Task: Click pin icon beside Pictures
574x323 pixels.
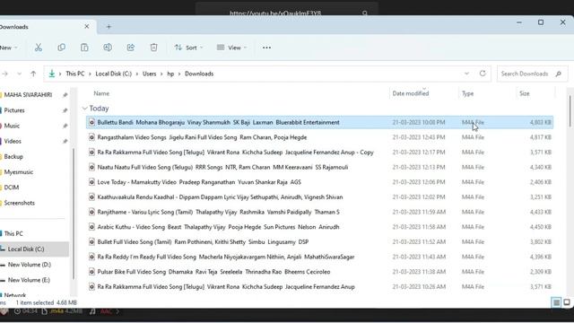Action: [x=65, y=110]
